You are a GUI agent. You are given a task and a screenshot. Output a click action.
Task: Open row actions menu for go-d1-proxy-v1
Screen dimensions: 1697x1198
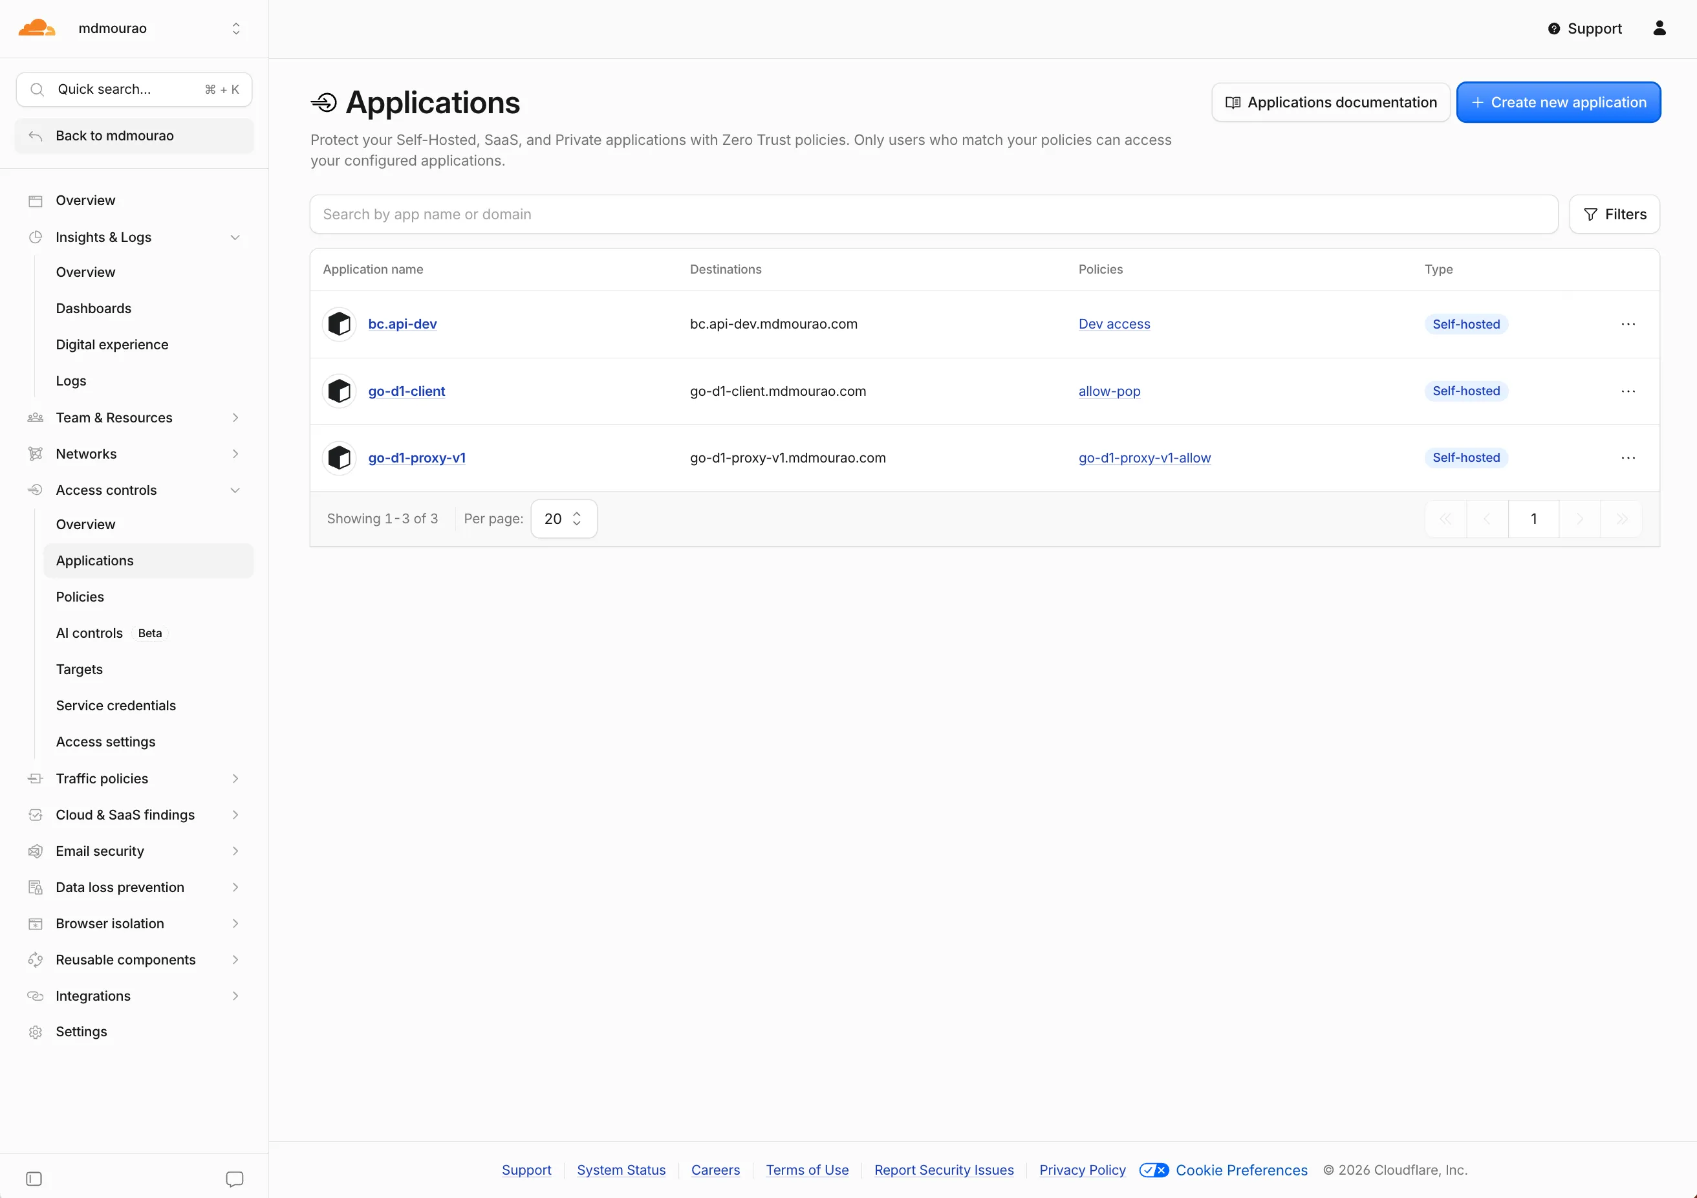(1628, 457)
